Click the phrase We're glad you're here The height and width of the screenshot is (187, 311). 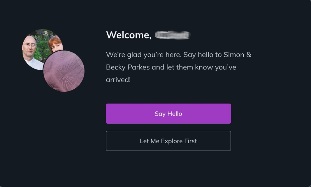144,55
